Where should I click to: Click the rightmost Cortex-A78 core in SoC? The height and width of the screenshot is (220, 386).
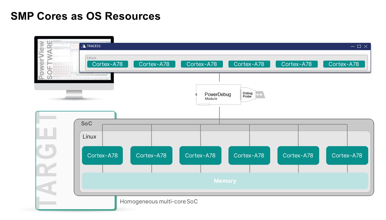pos(347,155)
